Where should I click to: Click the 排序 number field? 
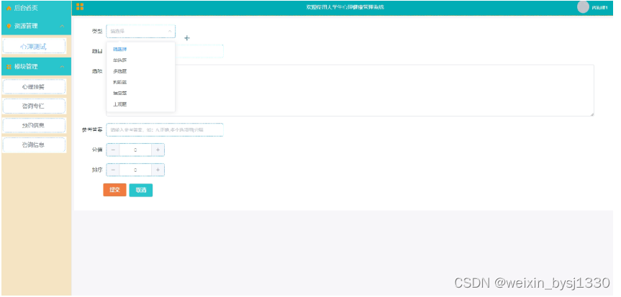coord(135,170)
